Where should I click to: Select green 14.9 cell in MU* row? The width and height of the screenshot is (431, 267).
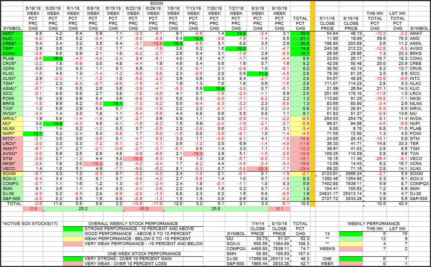53,124
